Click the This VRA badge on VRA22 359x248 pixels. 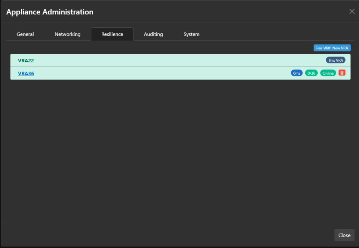click(336, 60)
